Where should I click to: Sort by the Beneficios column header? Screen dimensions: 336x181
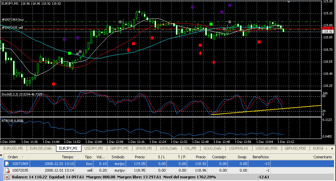[260, 157]
